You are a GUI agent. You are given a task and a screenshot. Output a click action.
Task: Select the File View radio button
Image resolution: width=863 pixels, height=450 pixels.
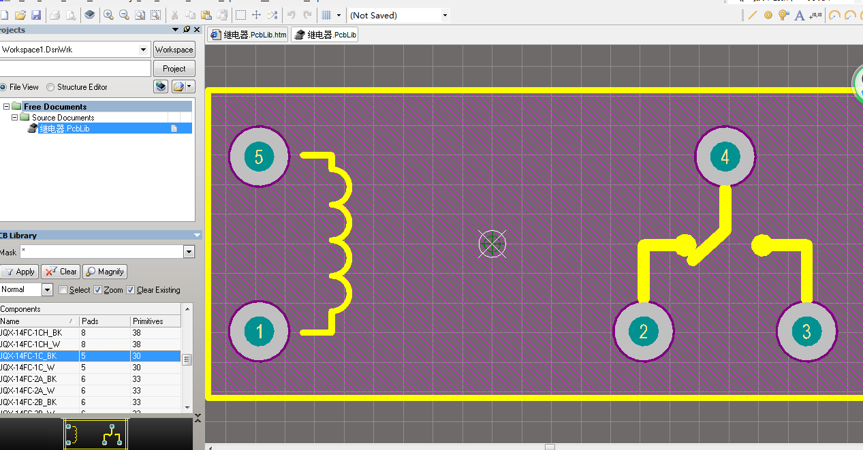3,87
